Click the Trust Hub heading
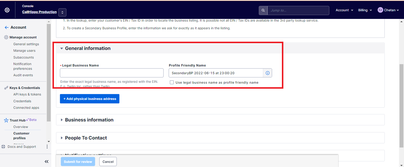 17,120
